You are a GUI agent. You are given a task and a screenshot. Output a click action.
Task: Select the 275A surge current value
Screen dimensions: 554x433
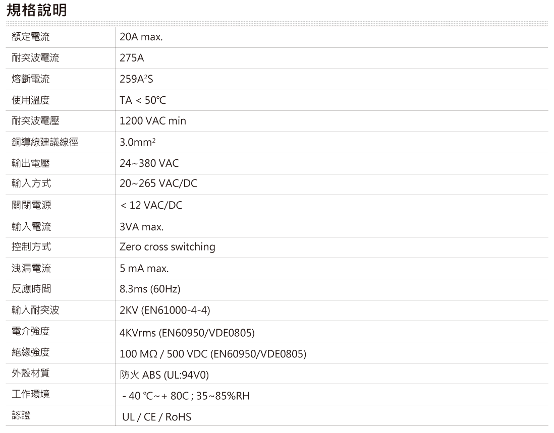(x=132, y=58)
